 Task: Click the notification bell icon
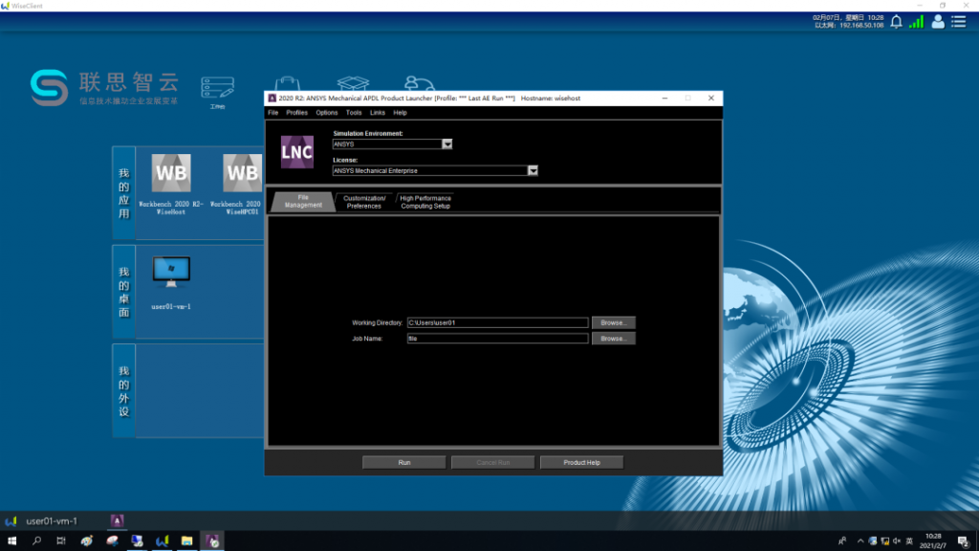pos(896,22)
